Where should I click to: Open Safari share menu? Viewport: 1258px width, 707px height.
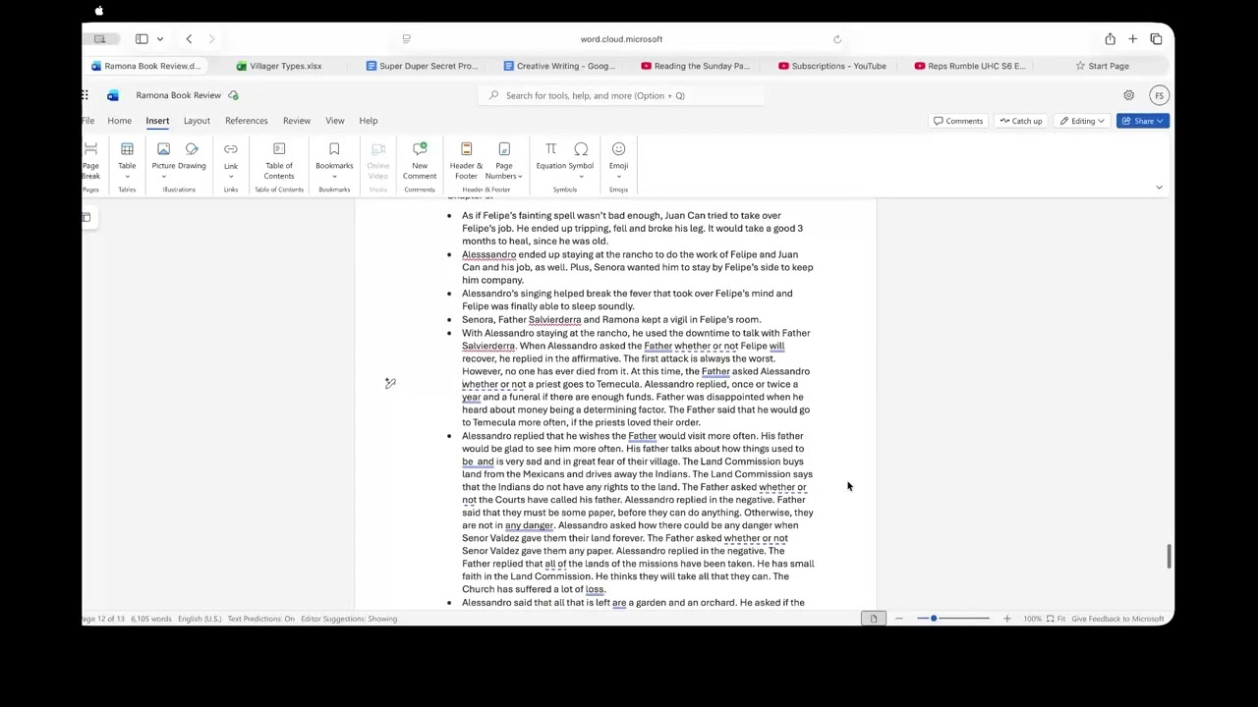pos(1110,39)
